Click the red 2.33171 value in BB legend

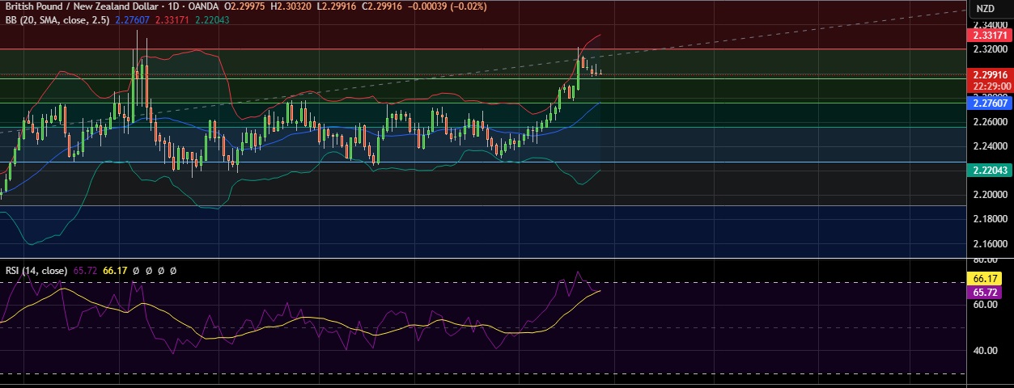173,19
